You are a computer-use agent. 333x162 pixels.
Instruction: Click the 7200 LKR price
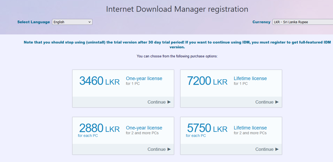pyautogui.click(x=207, y=81)
